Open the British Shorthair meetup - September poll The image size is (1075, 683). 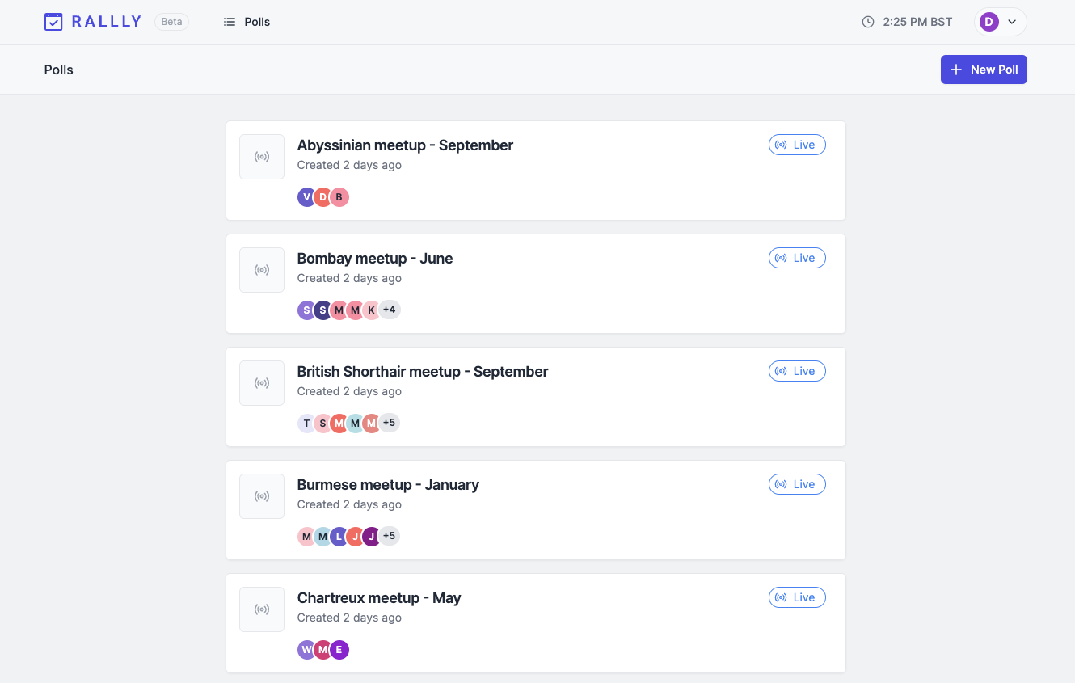point(422,371)
